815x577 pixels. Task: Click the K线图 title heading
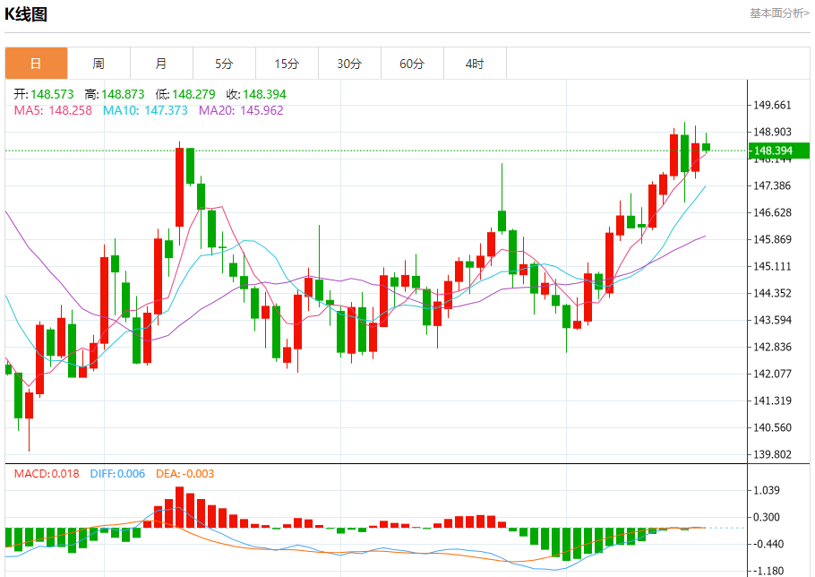(27, 14)
